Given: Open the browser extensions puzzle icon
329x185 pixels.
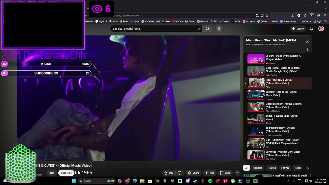Looking at the screenshot, I should point(305,15).
